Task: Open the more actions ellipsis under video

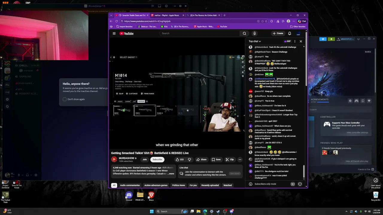Action: [x=240, y=159]
